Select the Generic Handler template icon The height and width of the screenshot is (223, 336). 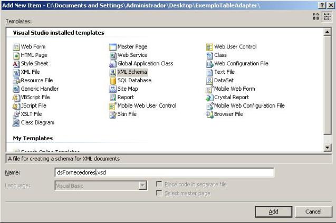[x=16, y=89]
